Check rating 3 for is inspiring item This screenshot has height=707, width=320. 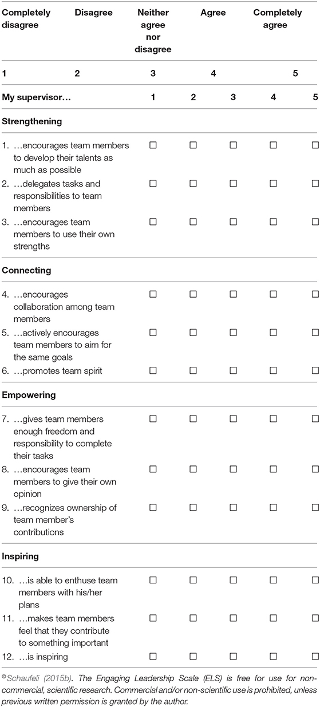[233, 655]
